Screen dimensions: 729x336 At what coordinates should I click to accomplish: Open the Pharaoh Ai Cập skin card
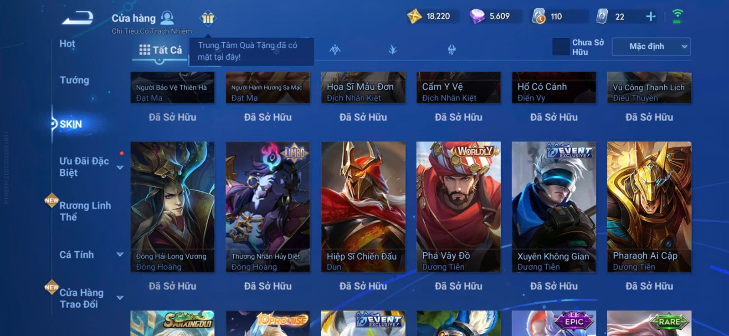[x=649, y=207]
